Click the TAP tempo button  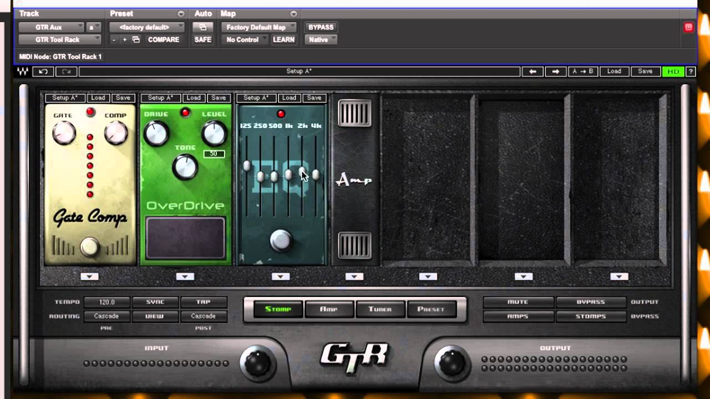(x=204, y=302)
